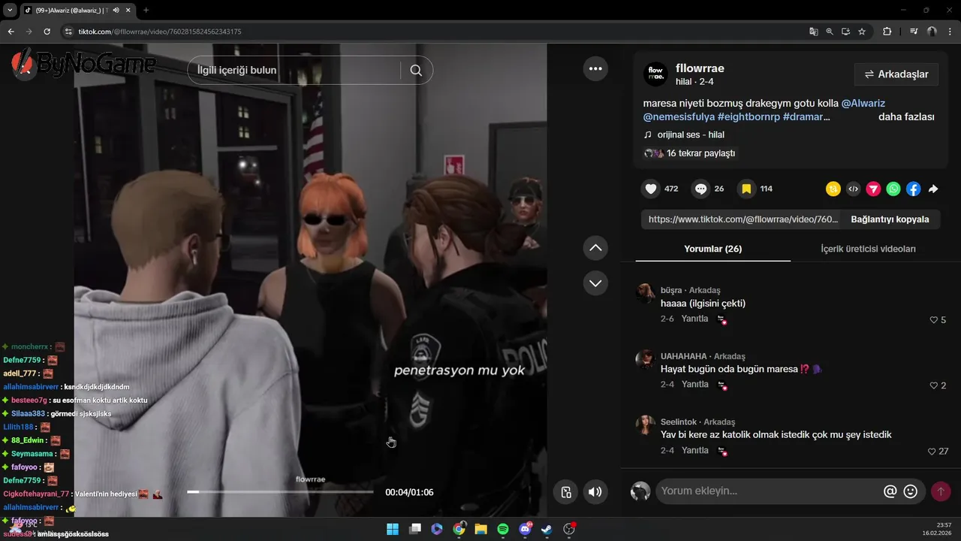Open the Windows Start menu
961x541 pixels.
(393, 529)
